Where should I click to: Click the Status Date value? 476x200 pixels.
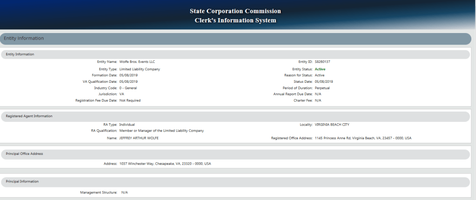pyautogui.click(x=324, y=81)
